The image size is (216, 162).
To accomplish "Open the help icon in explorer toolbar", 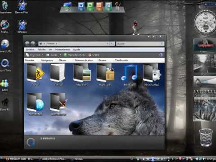I will click(x=161, y=55).
